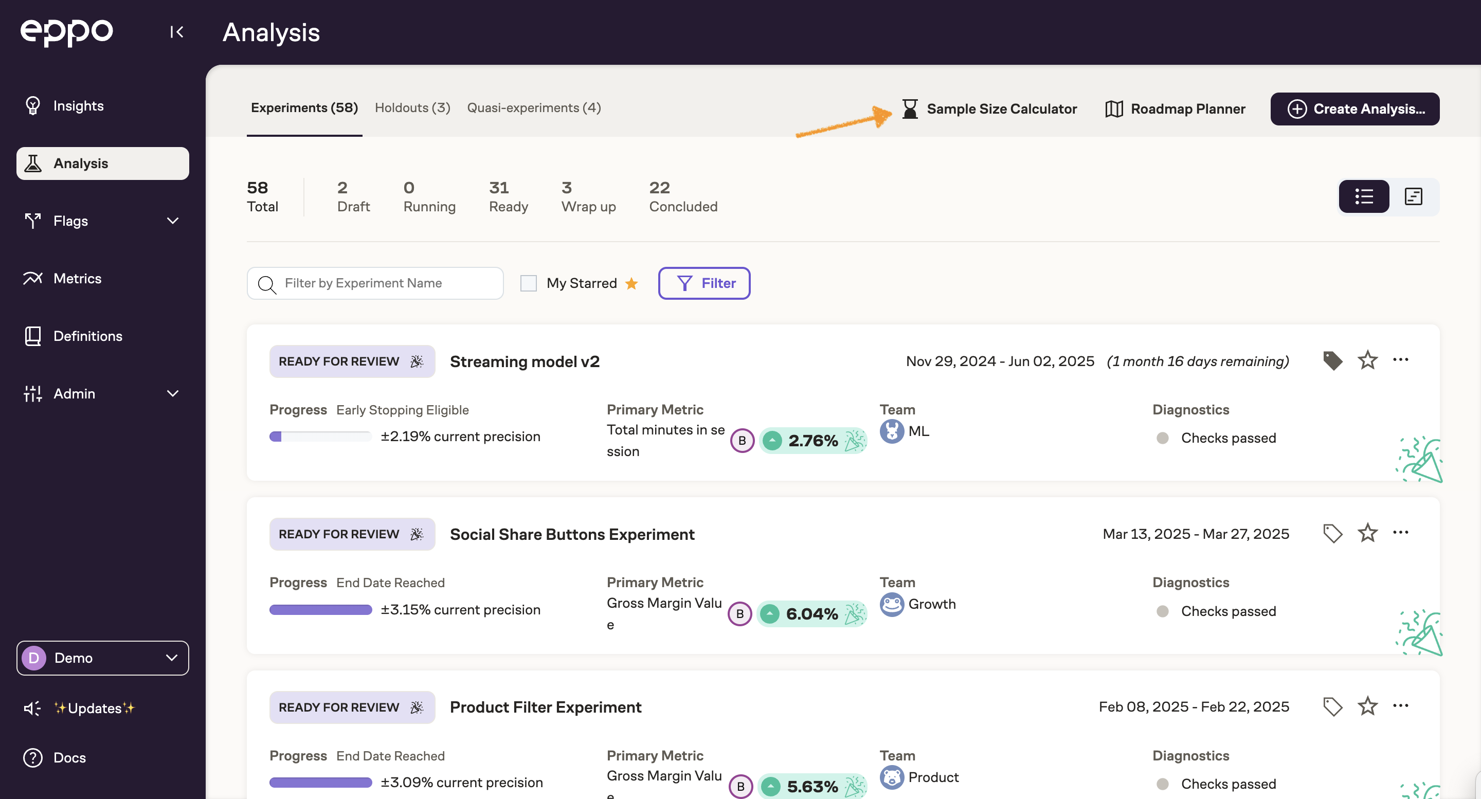Open the Sample Size Calculator
Viewport: 1481px width, 799px height.
pyautogui.click(x=990, y=109)
